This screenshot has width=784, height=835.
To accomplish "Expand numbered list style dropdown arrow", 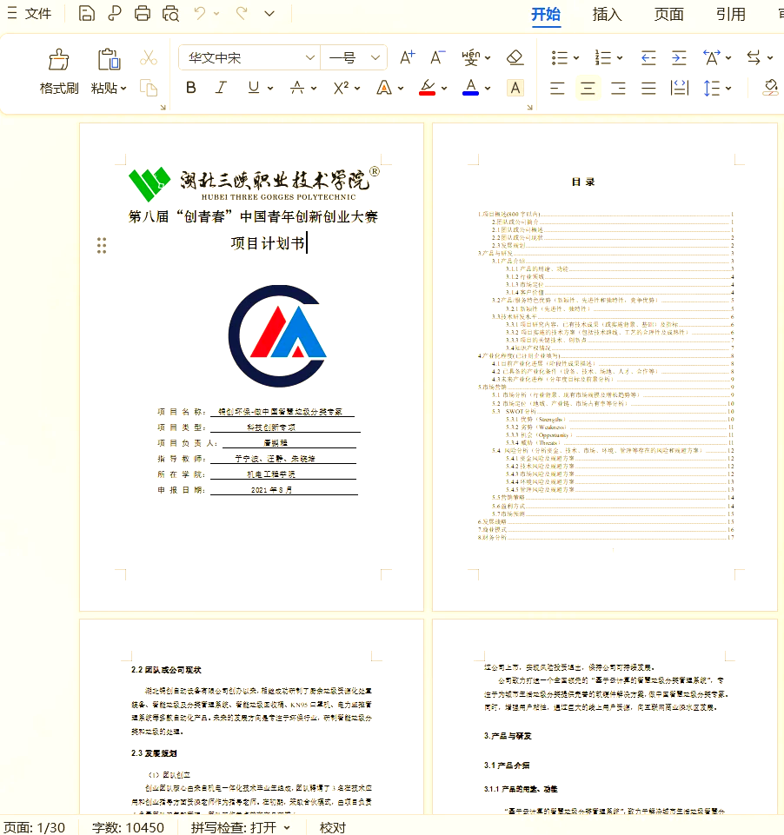I will (x=620, y=57).
